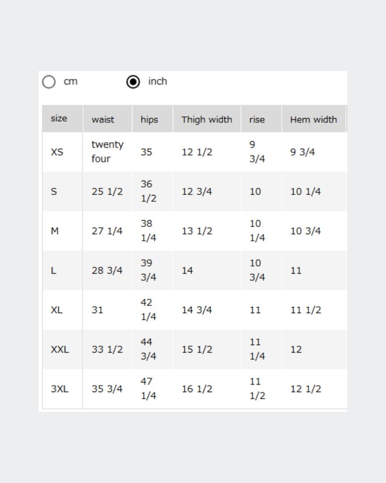Click the '35 3/4' waist value for 3XL

[107, 389]
